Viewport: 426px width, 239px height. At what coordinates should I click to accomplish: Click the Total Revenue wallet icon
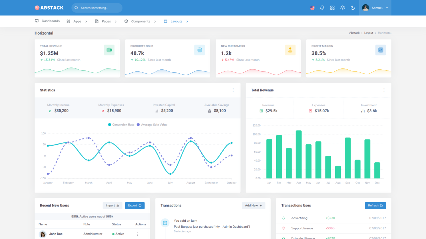pos(109,50)
